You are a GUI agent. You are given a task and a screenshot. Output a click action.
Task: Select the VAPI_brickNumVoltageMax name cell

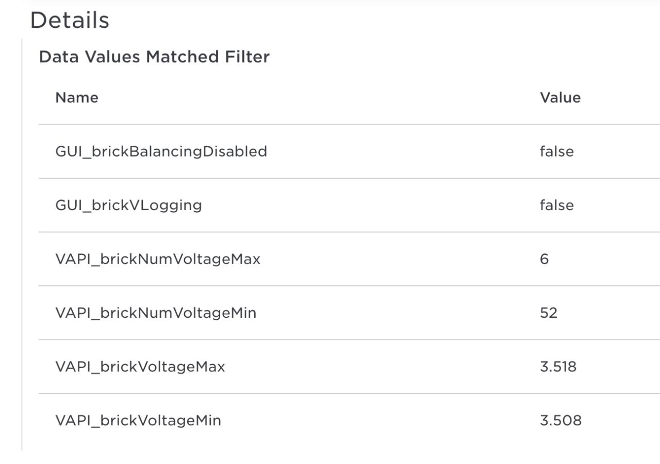(158, 259)
